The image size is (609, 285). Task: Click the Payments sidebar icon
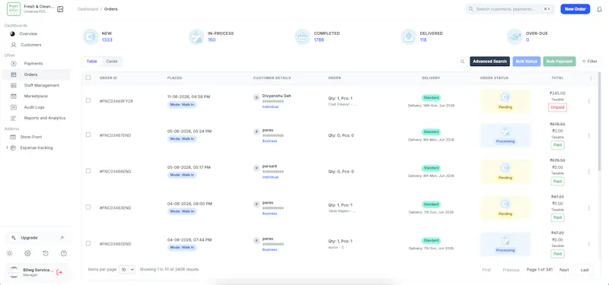coord(14,63)
